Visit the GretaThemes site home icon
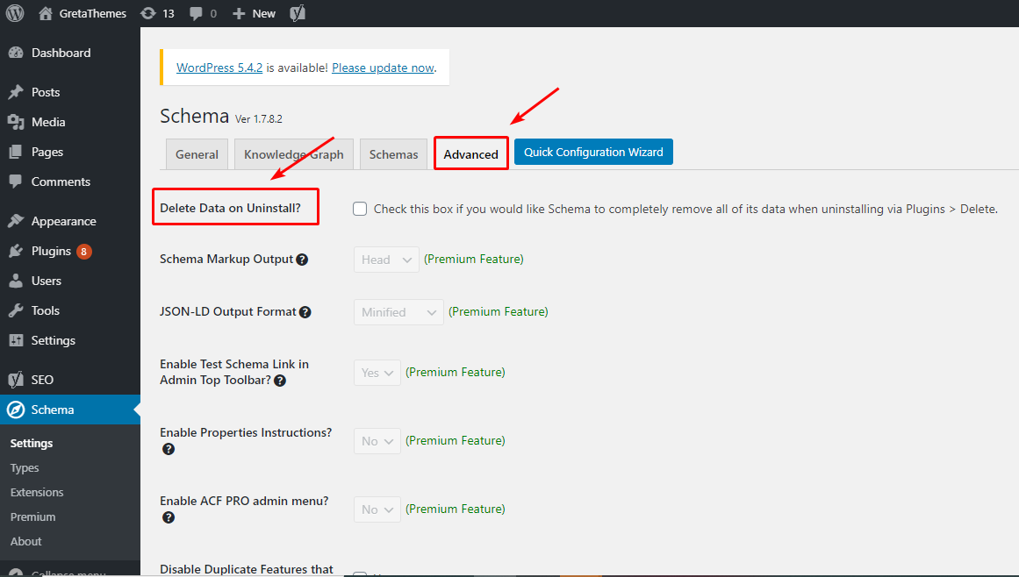This screenshot has height=577, width=1019. [x=46, y=13]
